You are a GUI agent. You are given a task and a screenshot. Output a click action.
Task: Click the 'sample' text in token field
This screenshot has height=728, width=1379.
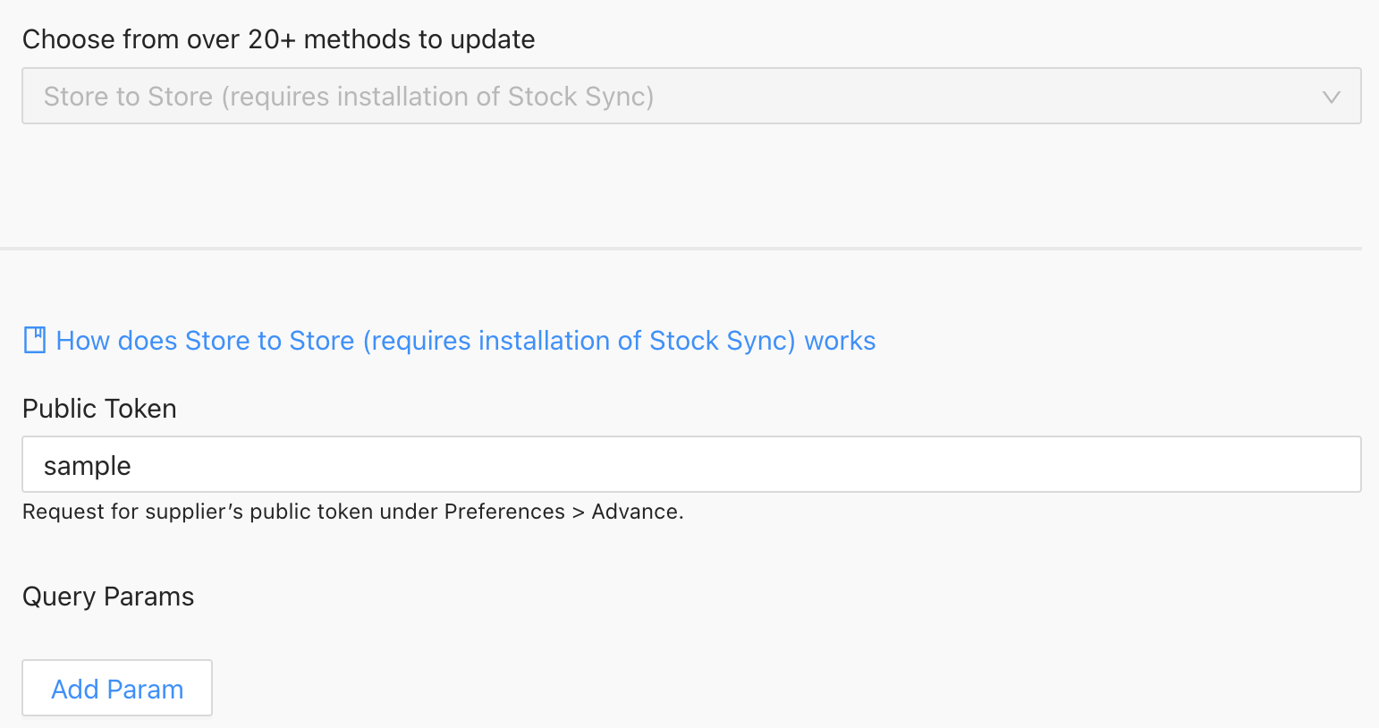point(88,466)
